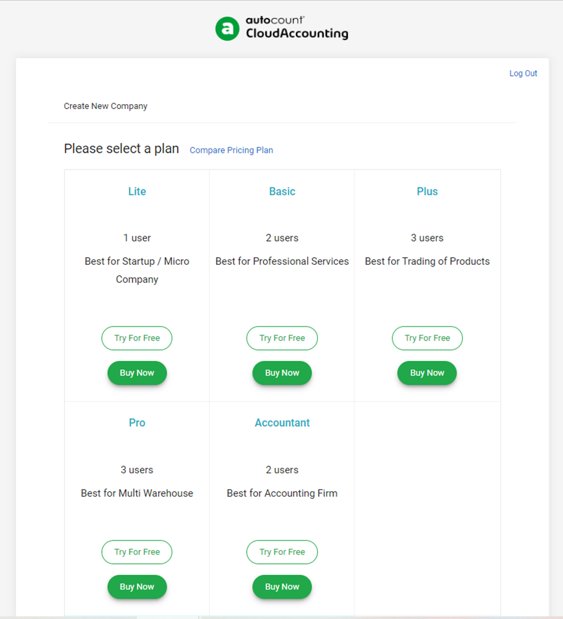Image resolution: width=563 pixels, height=619 pixels.
Task: Click 'Best for Startup / Micro Company' description
Action: coord(137,270)
